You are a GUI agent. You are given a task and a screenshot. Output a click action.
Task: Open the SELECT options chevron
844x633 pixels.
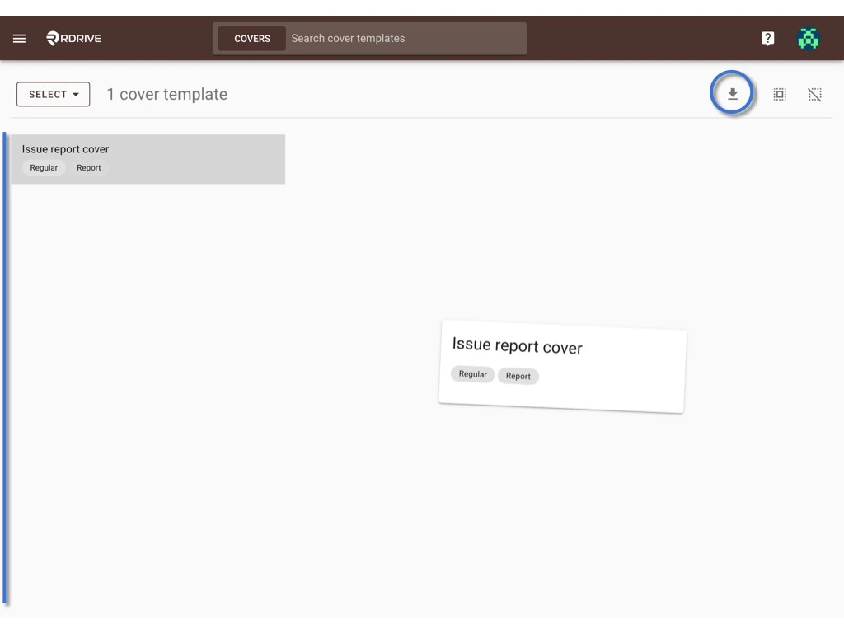[x=75, y=94]
